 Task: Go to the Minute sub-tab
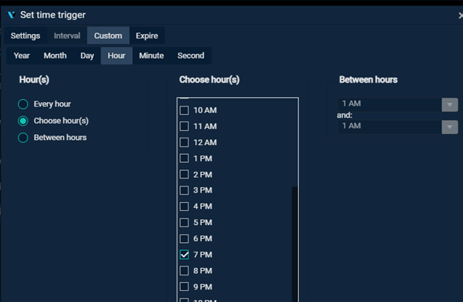(151, 56)
